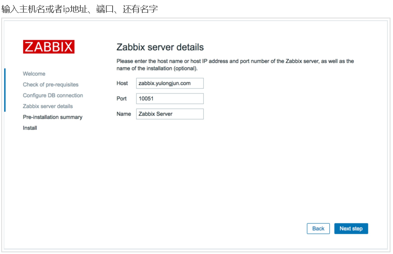Click the Name input field
Viewport: 393px width, 254px height.
pos(170,114)
